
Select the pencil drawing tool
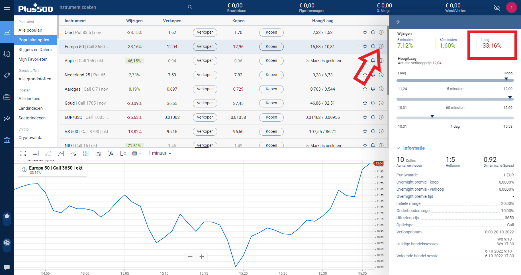click(x=48, y=153)
